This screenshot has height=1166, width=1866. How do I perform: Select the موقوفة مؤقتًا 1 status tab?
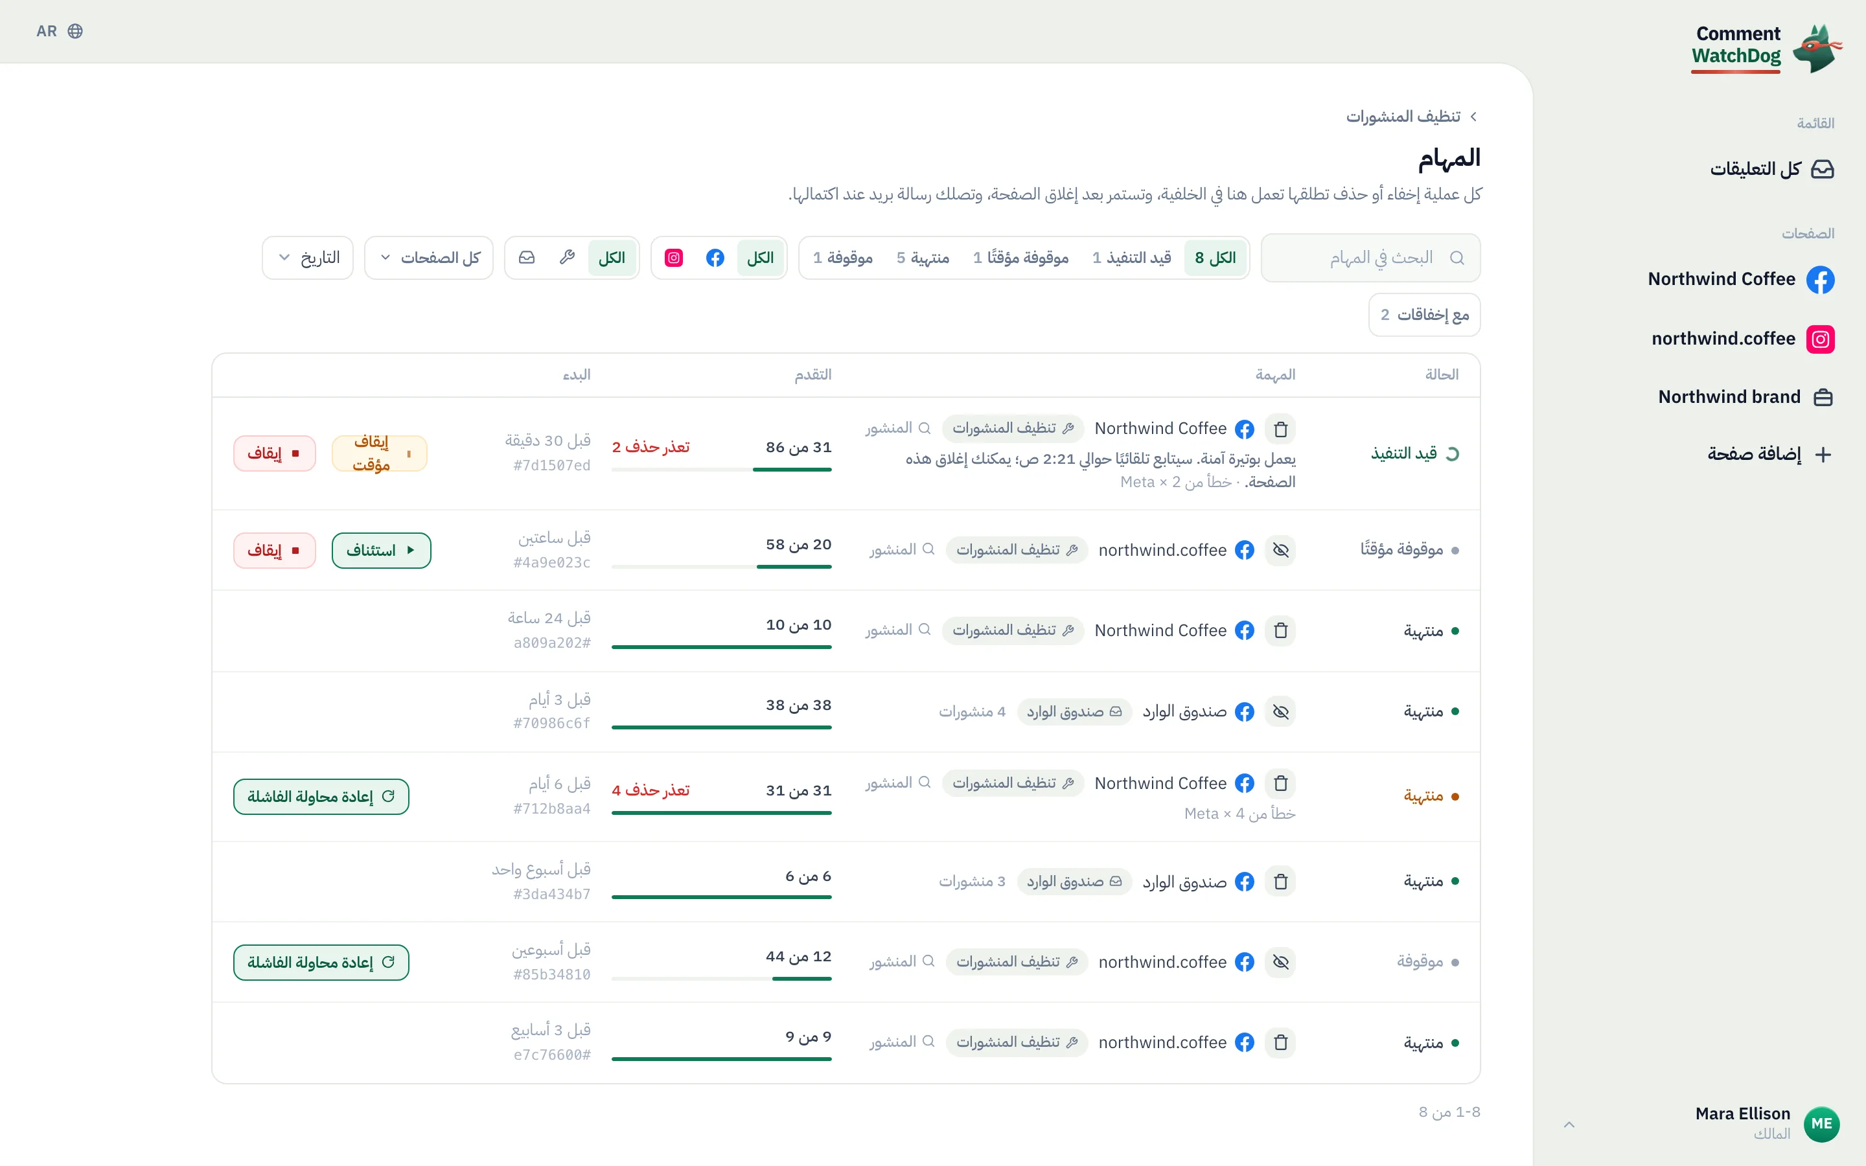pos(1020,258)
